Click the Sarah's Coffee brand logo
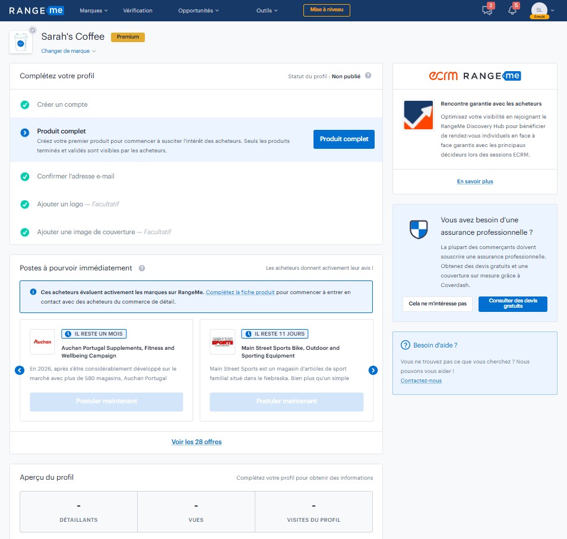 21,43
